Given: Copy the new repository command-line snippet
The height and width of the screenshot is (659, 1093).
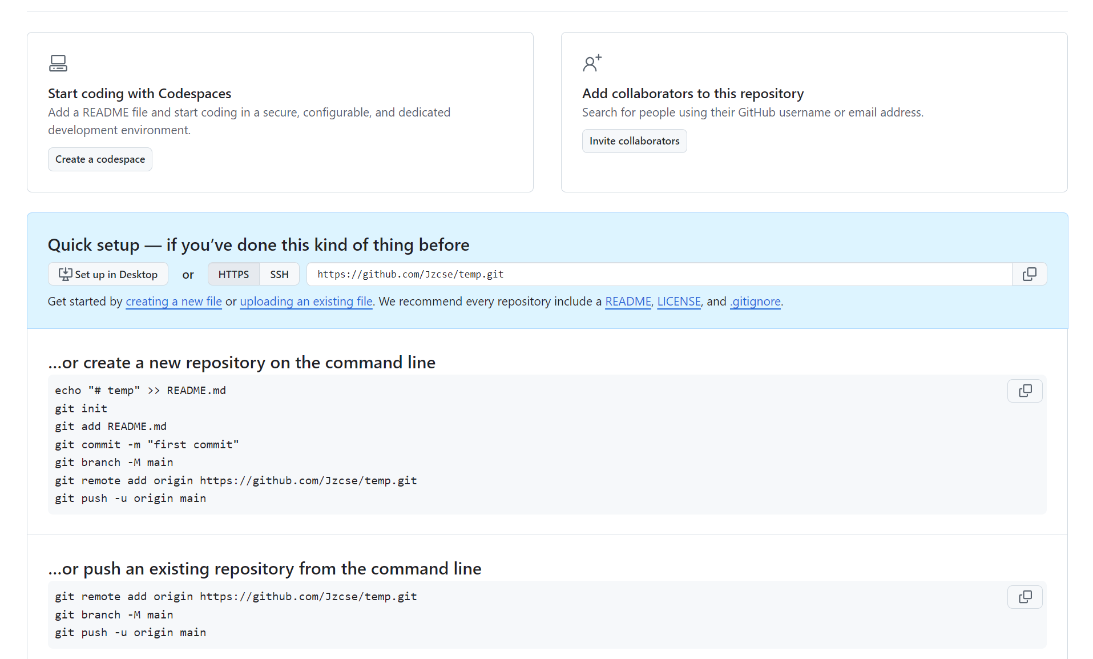Looking at the screenshot, I should 1025,391.
